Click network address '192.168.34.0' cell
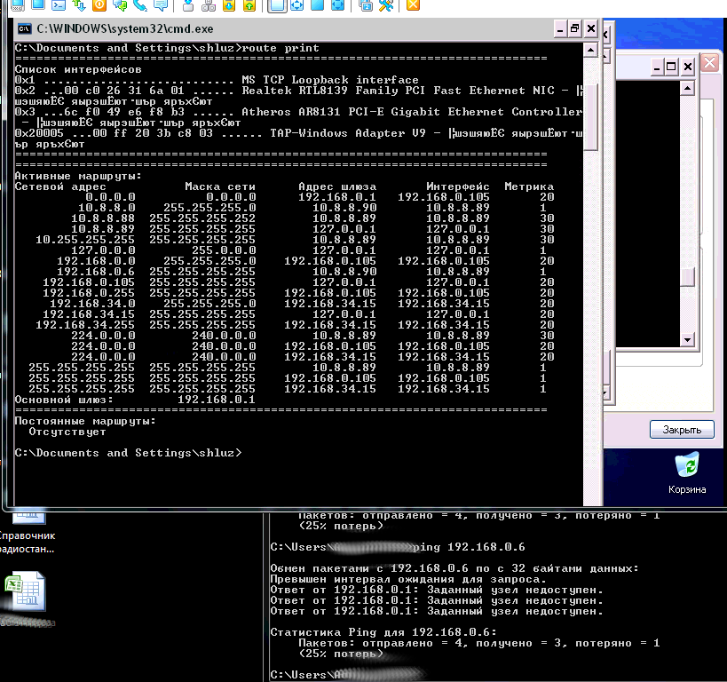The height and width of the screenshot is (682, 727). [92, 305]
